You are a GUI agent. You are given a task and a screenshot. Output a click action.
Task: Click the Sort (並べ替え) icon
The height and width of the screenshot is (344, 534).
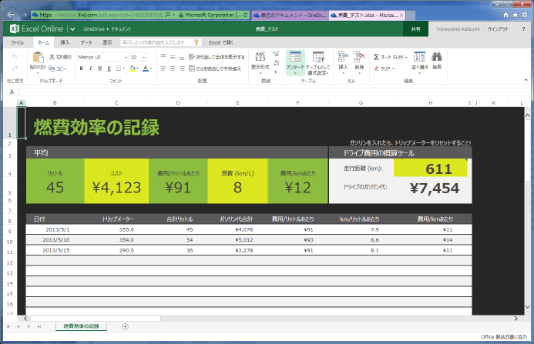[x=420, y=58]
